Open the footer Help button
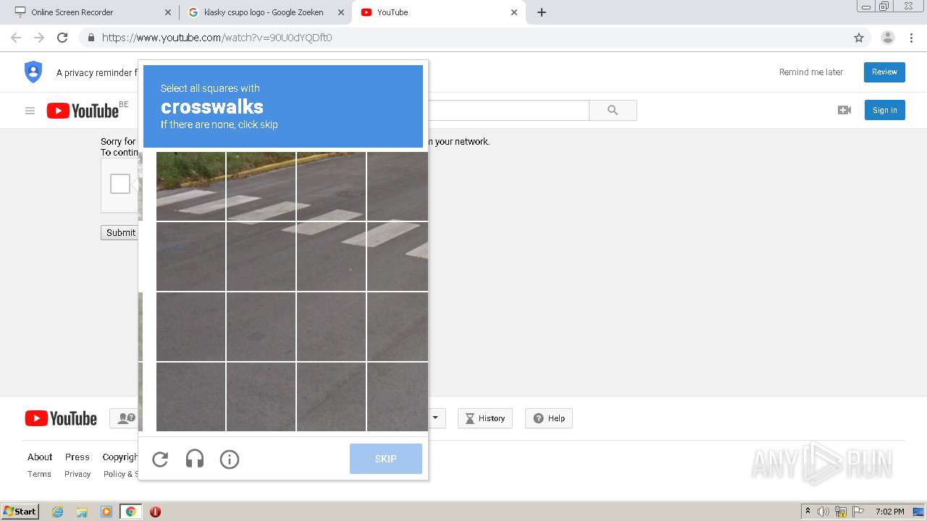Viewport: 927px width, 521px height. tap(549, 418)
